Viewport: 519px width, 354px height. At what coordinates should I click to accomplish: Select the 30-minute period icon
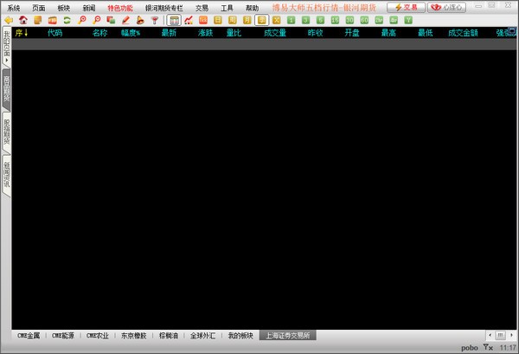pos(349,20)
